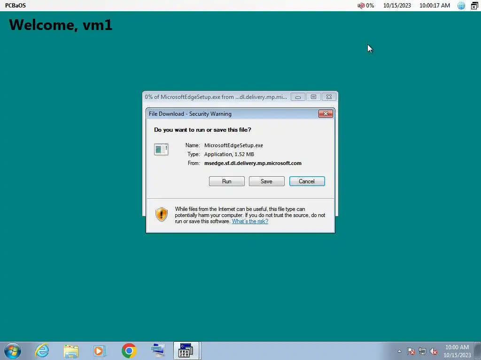Open the Windows Start menu orb
Viewport: 481px width, 360px height.
click(x=13, y=351)
